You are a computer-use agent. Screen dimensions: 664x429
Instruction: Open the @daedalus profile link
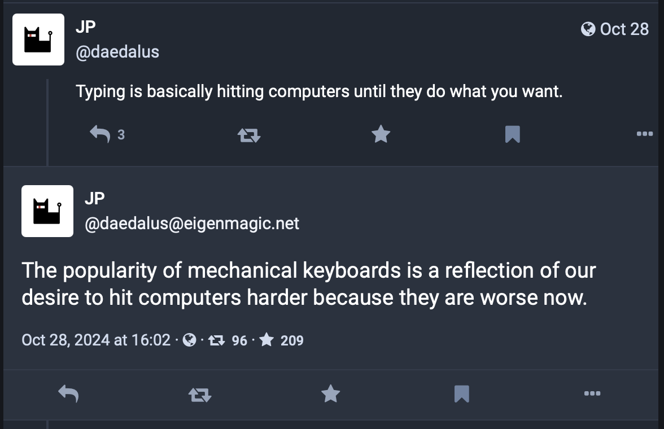[117, 52]
